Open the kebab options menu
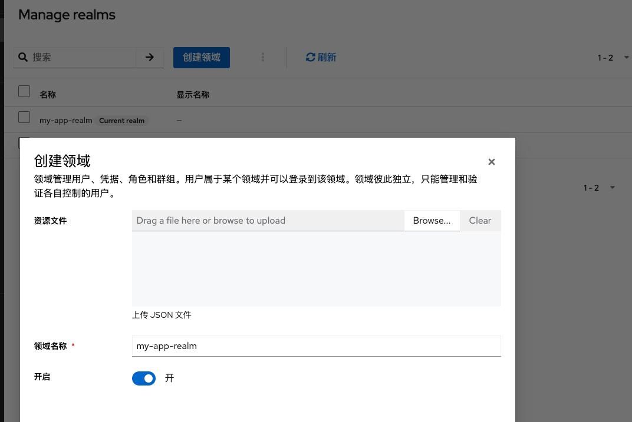 tap(263, 57)
